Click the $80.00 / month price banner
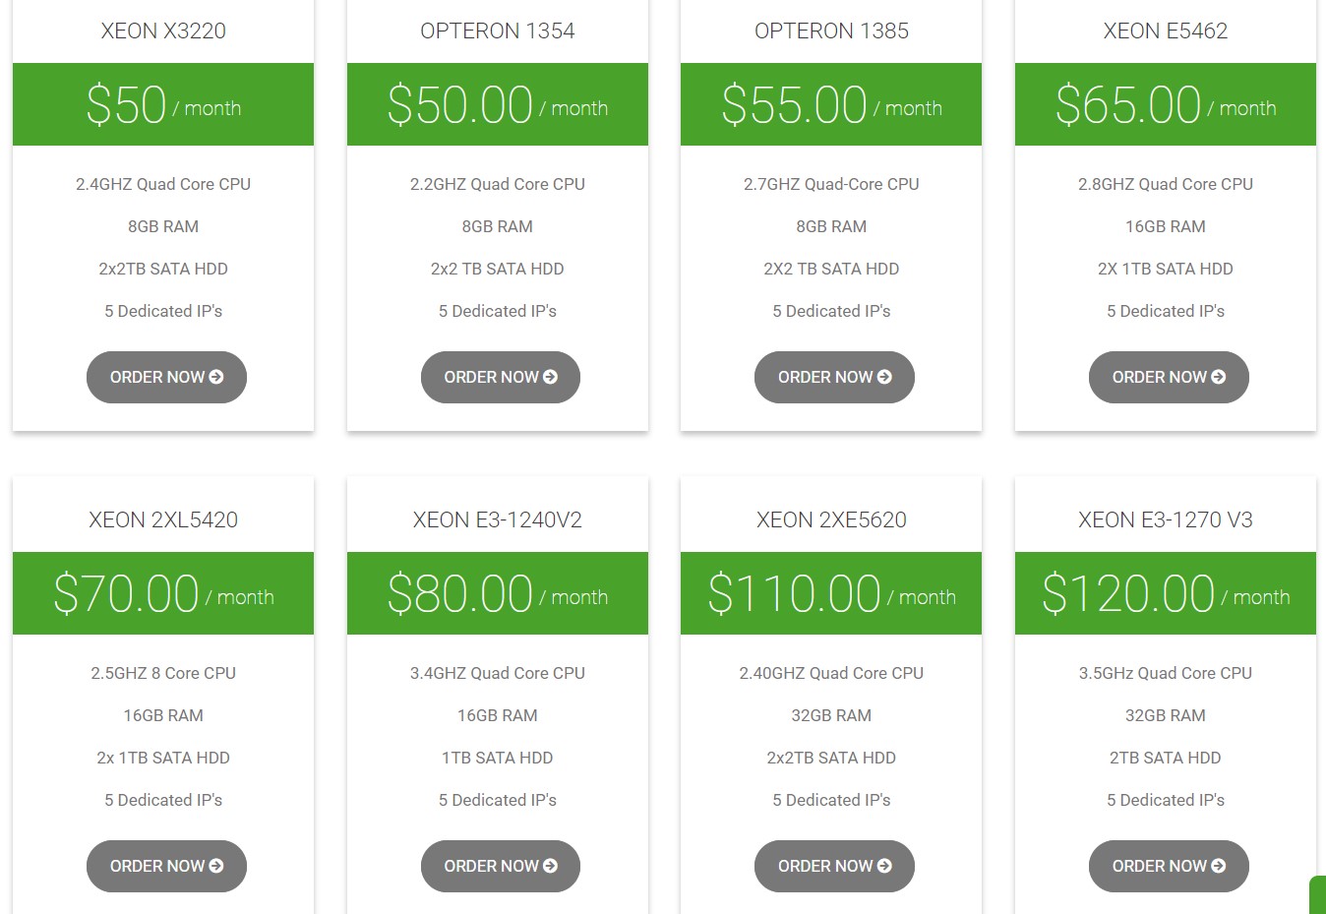Viewport: 1326px width, 914px height. pyautogui.click(x=498, y=593)
